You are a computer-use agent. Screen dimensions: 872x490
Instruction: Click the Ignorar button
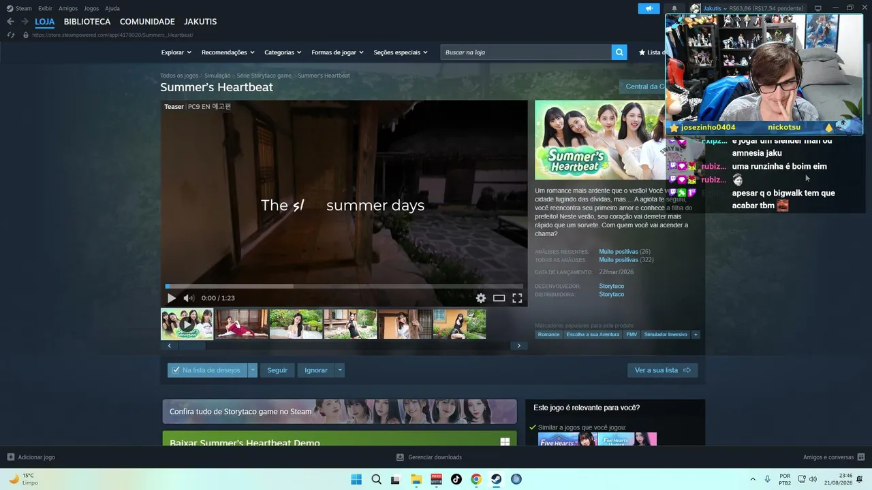tap(316, 370)
